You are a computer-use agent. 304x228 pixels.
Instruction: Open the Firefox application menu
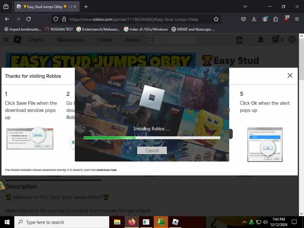click(297, 19)
